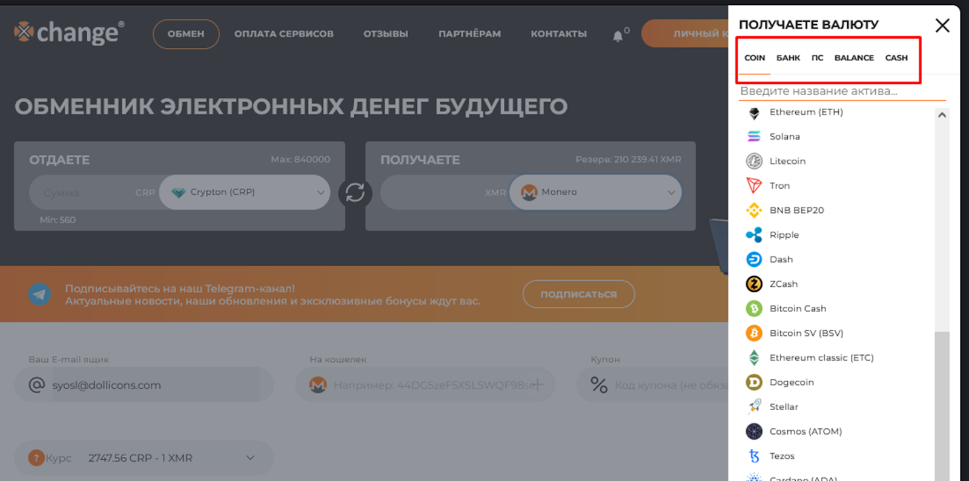Screen dimensions: 969x481
Task: Click the Bitcoin Cash green icon
Action: [x=754, y=309]
